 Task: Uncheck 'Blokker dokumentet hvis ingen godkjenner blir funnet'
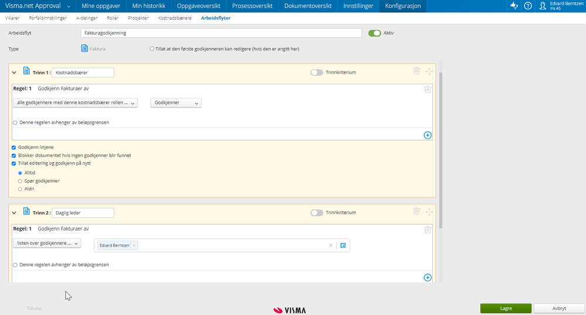(14, 156)
